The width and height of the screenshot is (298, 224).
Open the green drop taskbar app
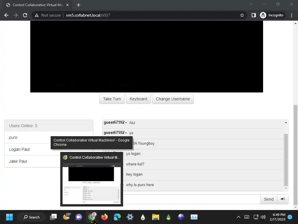tap(168, 217)
